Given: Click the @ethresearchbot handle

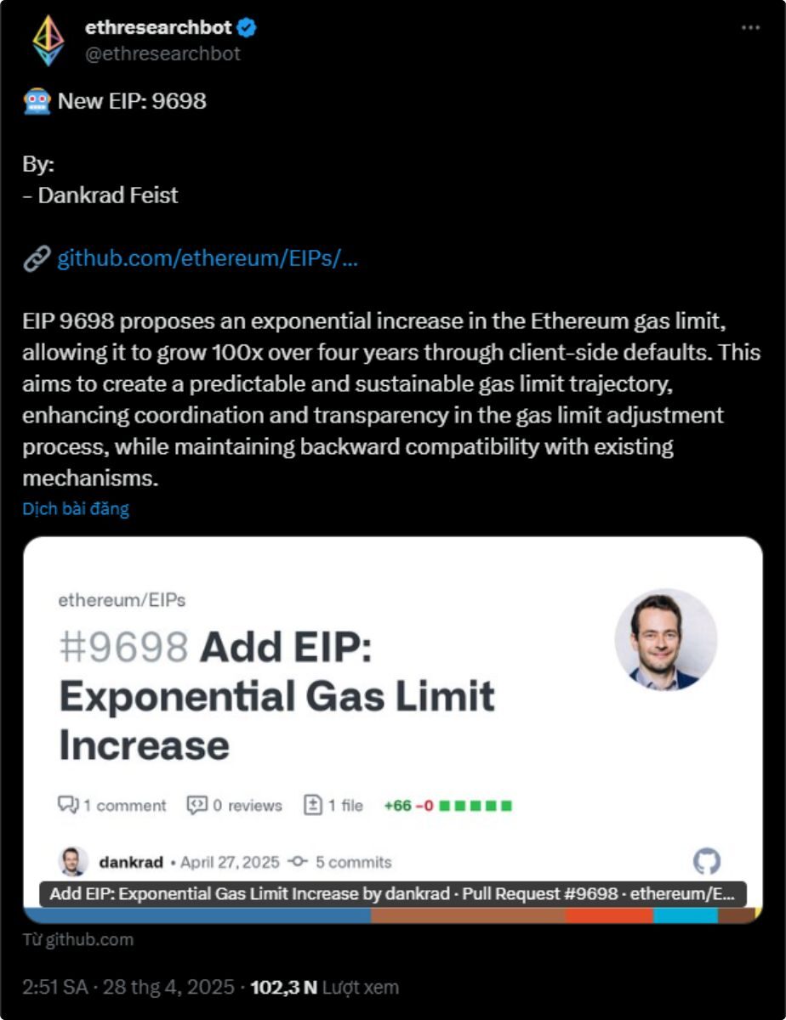Looking at the screenshot, I should tap(162, 54).
